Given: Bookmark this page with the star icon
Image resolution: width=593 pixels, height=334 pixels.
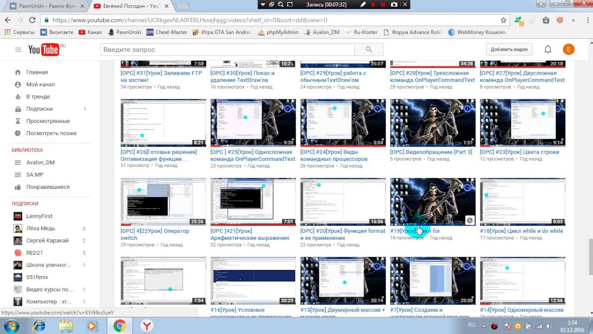Looking at the screenshot, I should tap(504, 20).
